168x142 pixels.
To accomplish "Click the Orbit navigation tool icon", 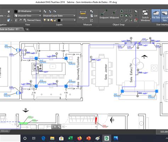I will pyautogui.click(x=9, y=16).
